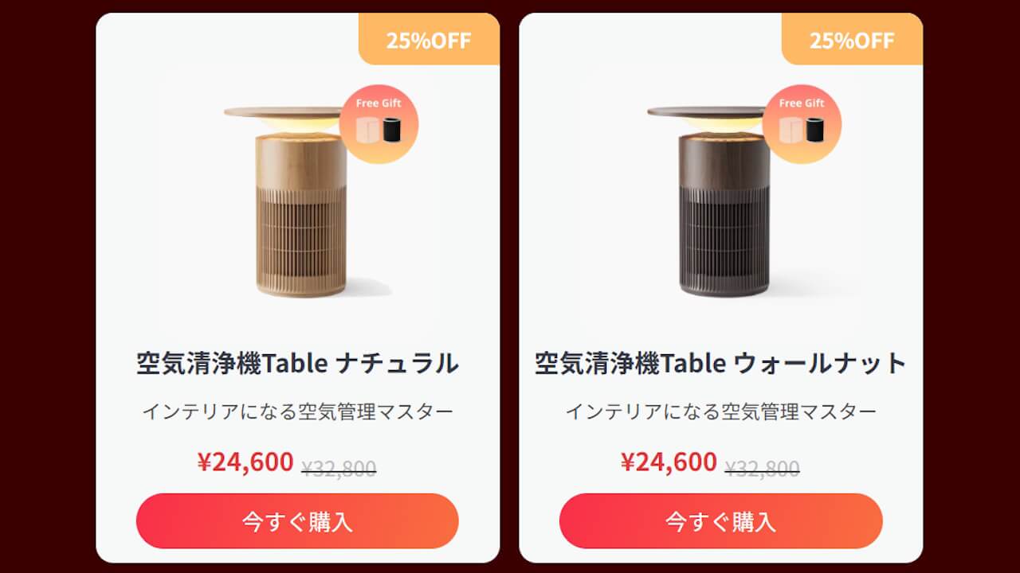Click 今すぐ購入 for the ナチュラル model
1020x573 pixels.
pyautogui.click(x=298, y=521)
